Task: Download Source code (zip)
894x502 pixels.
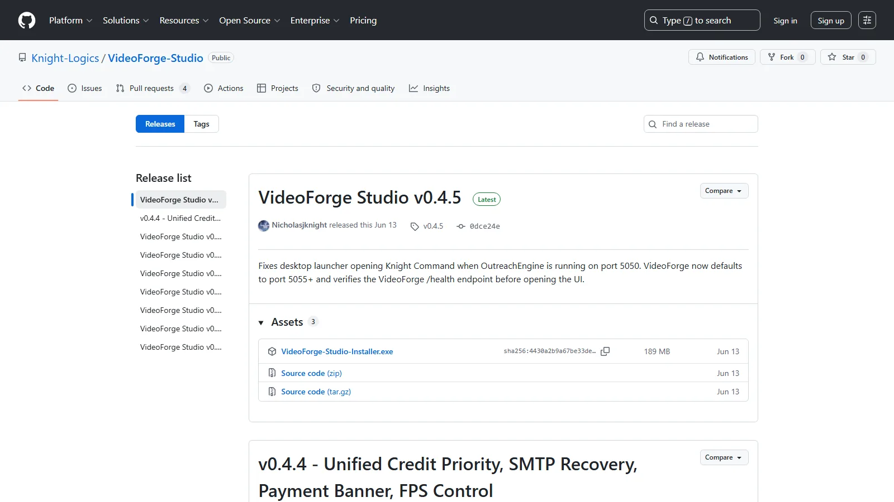Action: [311, 373]
